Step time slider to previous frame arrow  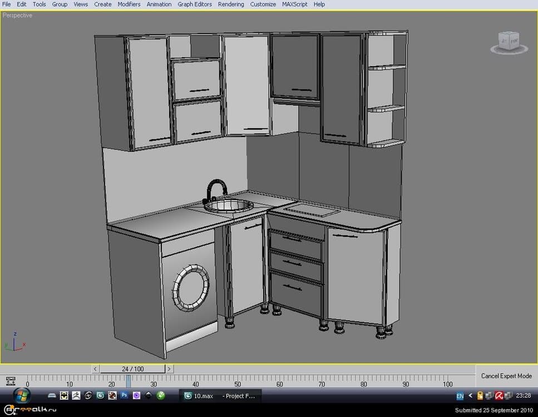(96, 369)
